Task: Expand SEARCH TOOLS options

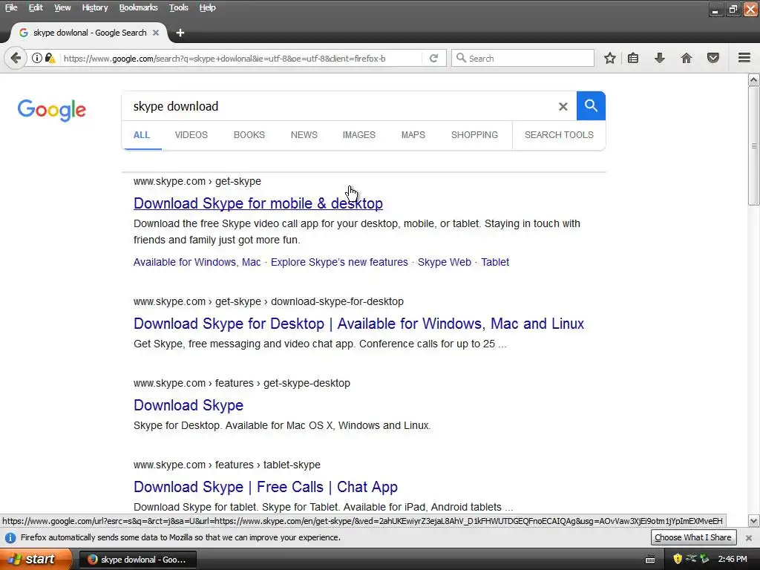Action: (559, 135)
